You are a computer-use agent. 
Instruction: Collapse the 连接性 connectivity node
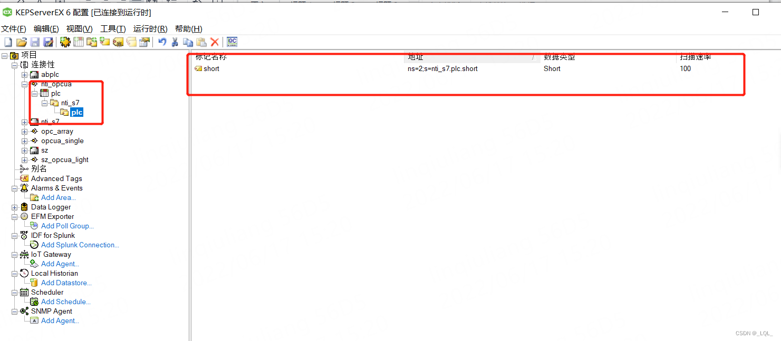pyautogui.click(x=15, y=65)
